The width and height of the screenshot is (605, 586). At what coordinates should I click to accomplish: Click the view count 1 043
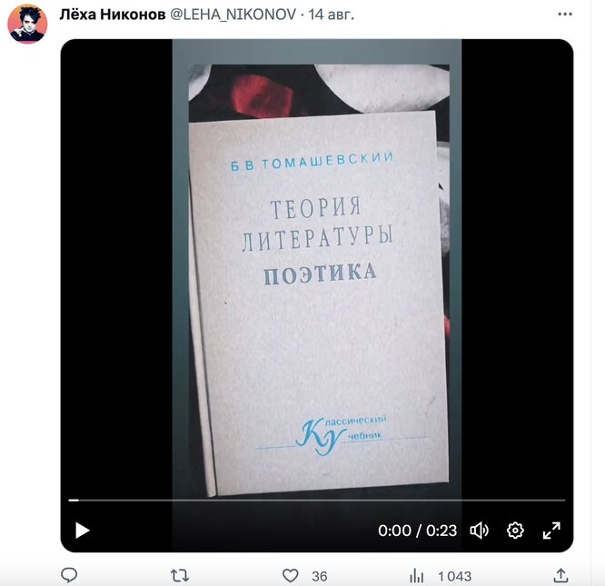tap(454, 576)
